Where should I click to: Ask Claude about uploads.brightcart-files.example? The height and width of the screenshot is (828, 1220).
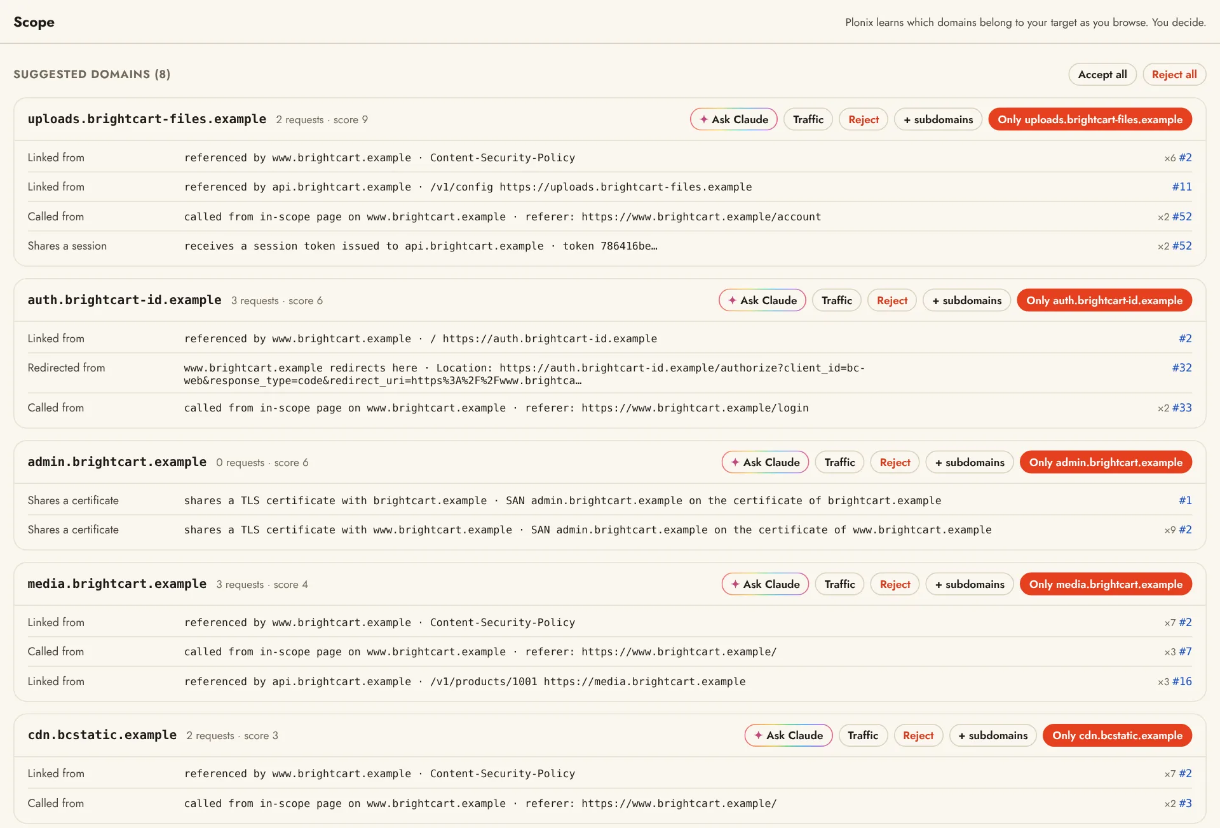(734, 119)
